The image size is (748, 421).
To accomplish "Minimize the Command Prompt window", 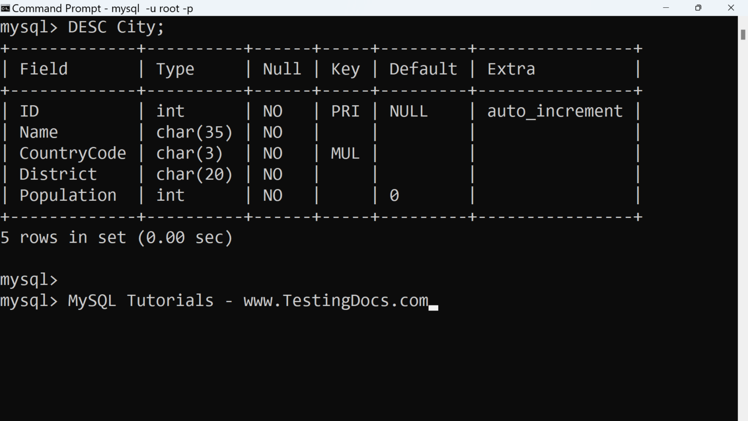I will (x=666, y=8).
